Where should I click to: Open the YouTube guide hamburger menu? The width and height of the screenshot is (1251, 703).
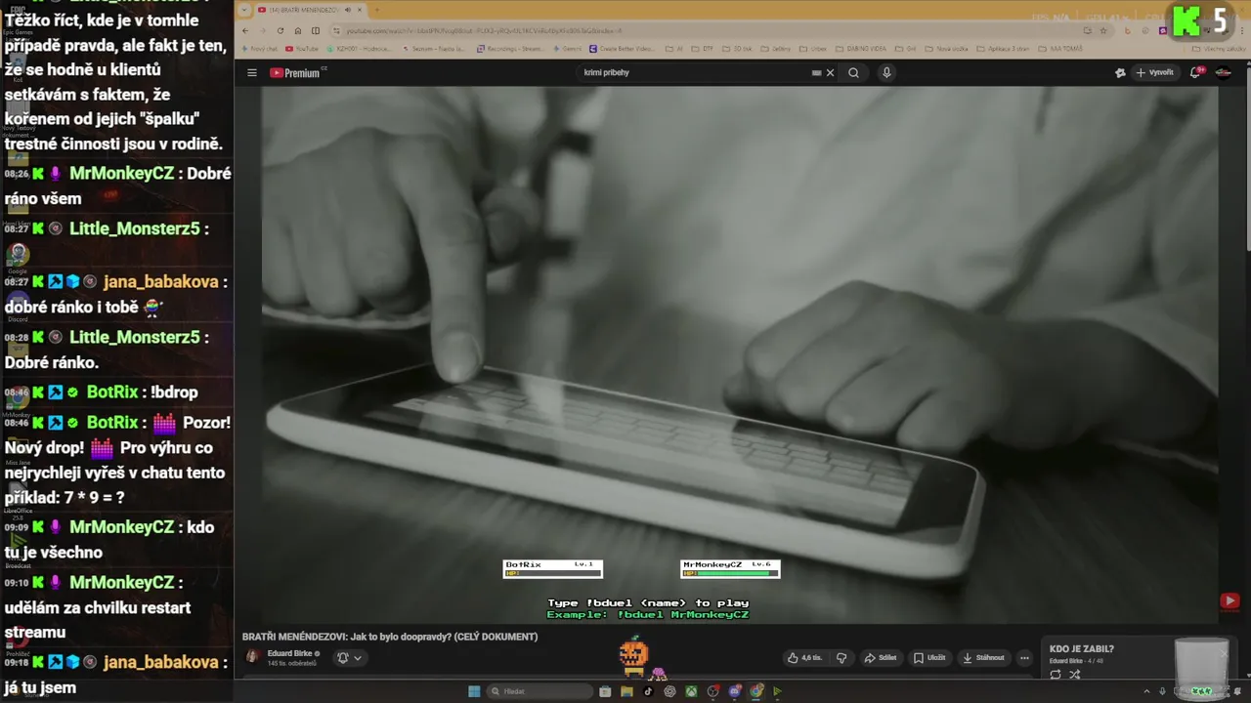(x=252, y=73)
